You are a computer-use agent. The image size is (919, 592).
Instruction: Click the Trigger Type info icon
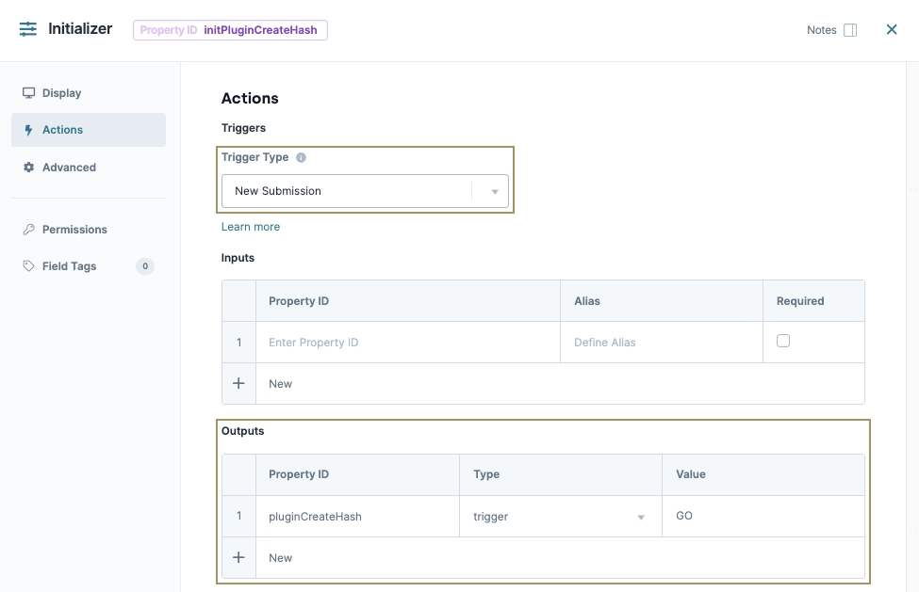(301, 157)
